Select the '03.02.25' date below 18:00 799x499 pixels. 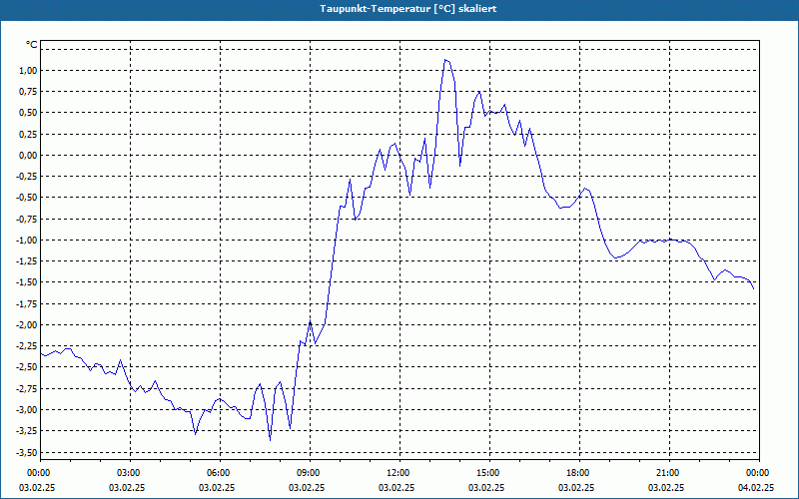click(576, 488)
